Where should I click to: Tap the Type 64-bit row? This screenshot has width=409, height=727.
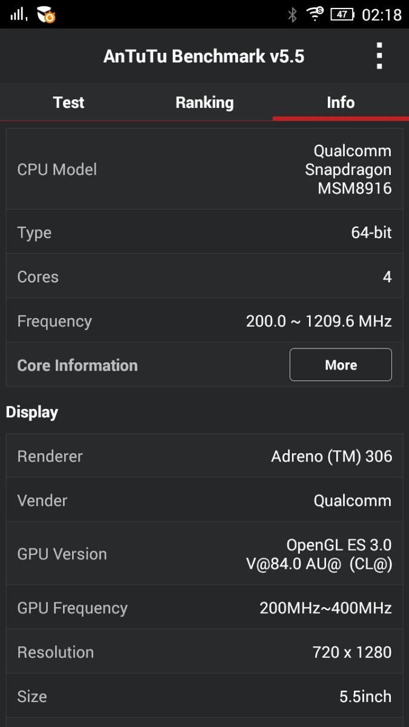tap(204, 232)
